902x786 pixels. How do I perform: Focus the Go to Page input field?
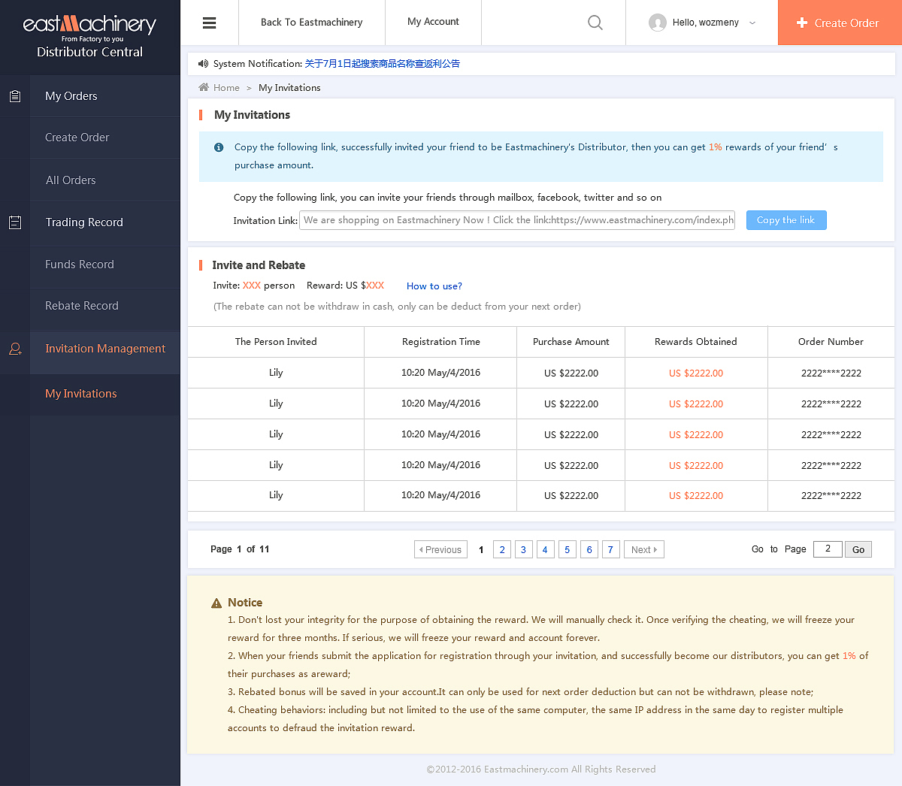(828, 549)
